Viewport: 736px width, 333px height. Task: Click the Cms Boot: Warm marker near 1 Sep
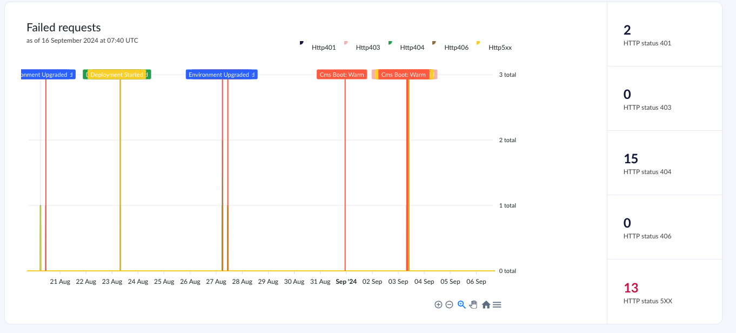click(x=342, y=75)
